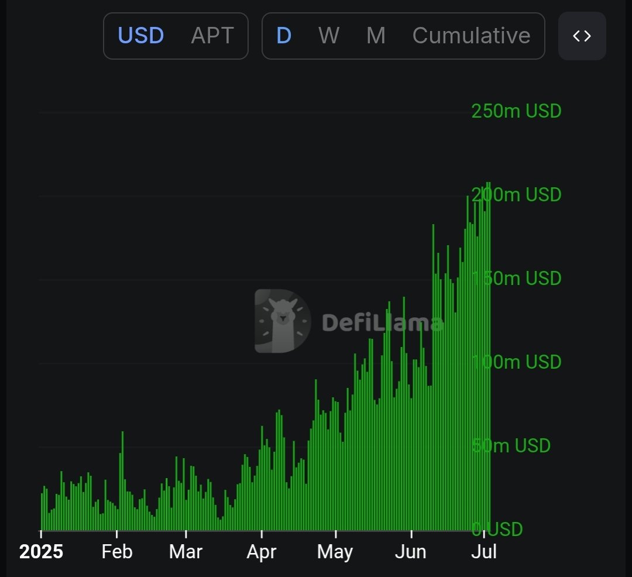Viewport: 632px width, 577px height.
Task: Click the May x-axis label
Action: coord(335,552)
